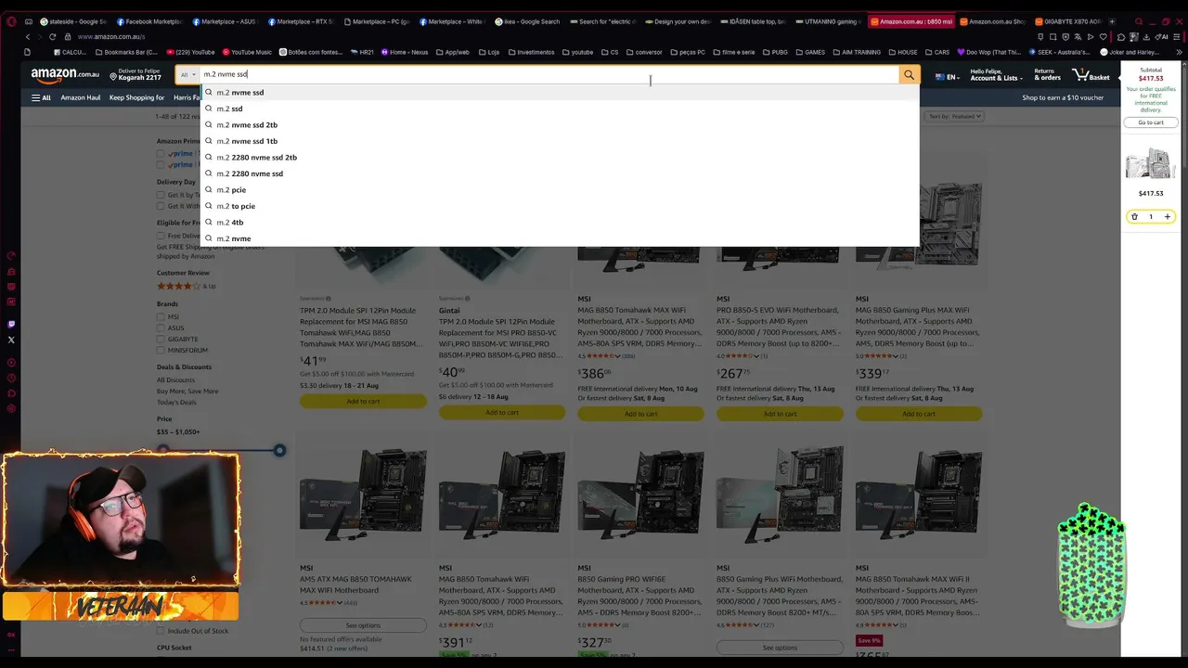Screen dimensions: 1188x668
Task: Open Twitch in the Opera sidebar
Action: coord(11,325)
